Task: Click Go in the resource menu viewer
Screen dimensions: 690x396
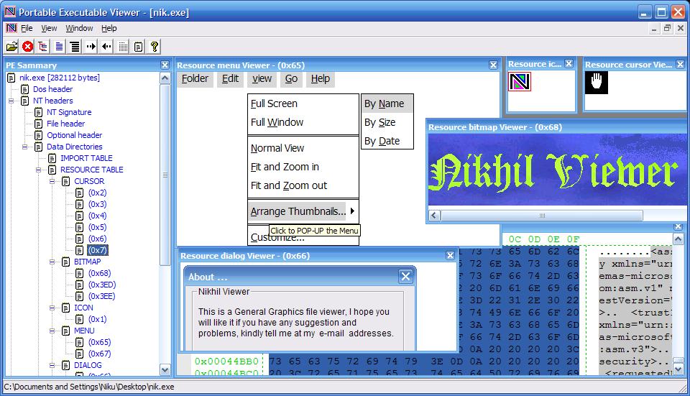Action: (291, 79)
